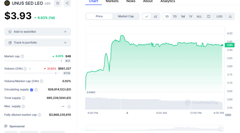The width and height of the screenshot is (240, 133).
Task: Click Track in portfolio button
Action: [37, 43]
